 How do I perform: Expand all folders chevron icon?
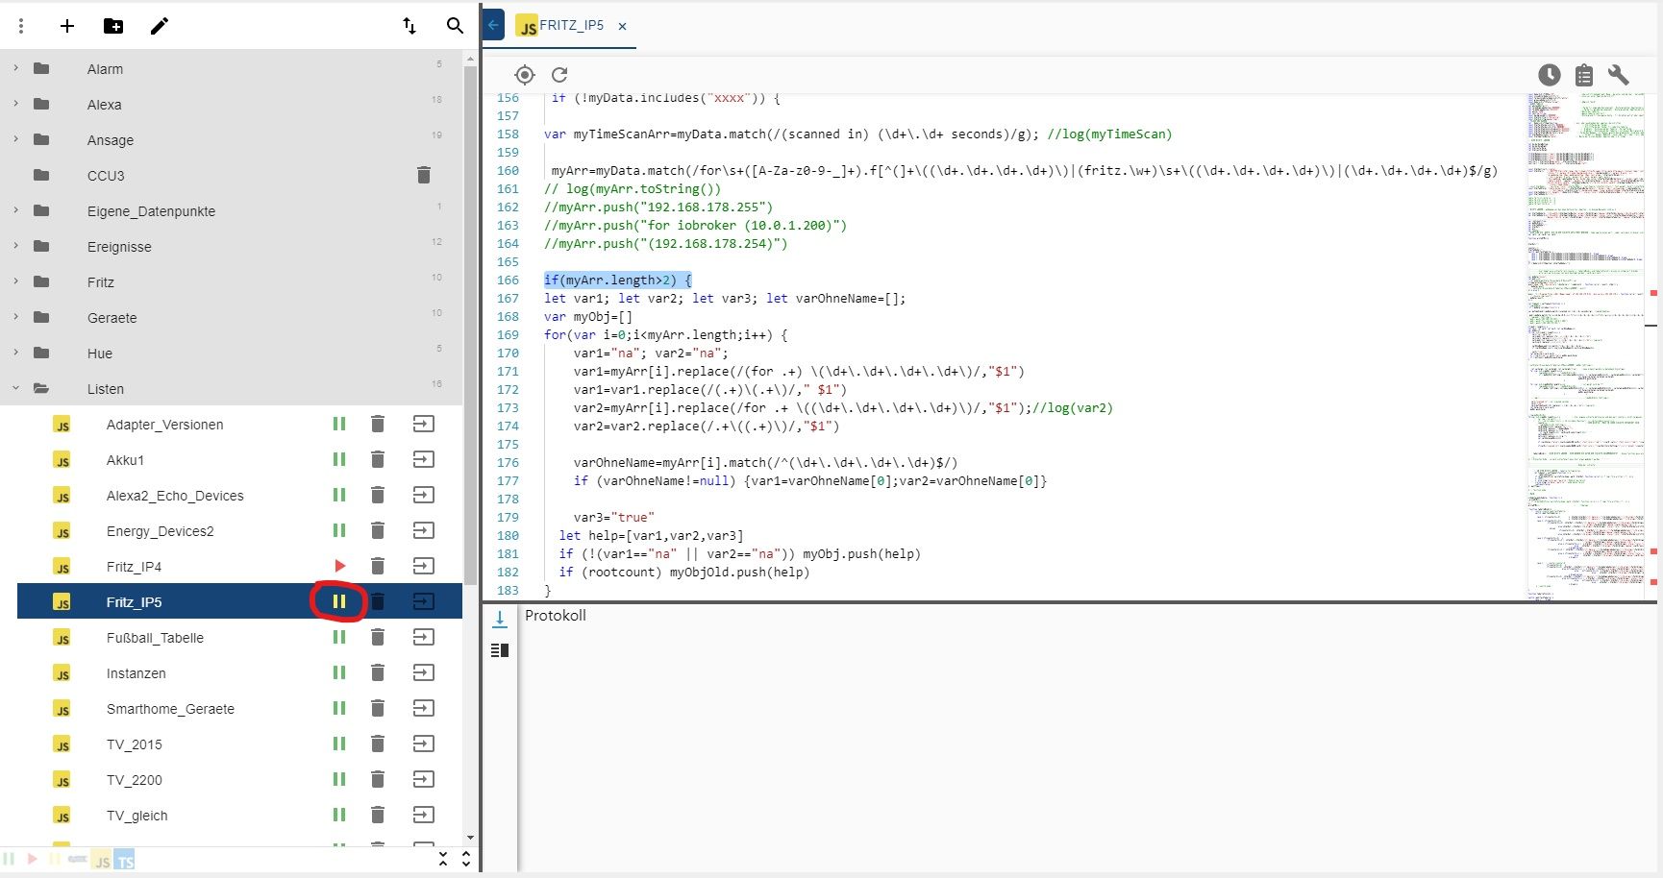coord(466,859)
